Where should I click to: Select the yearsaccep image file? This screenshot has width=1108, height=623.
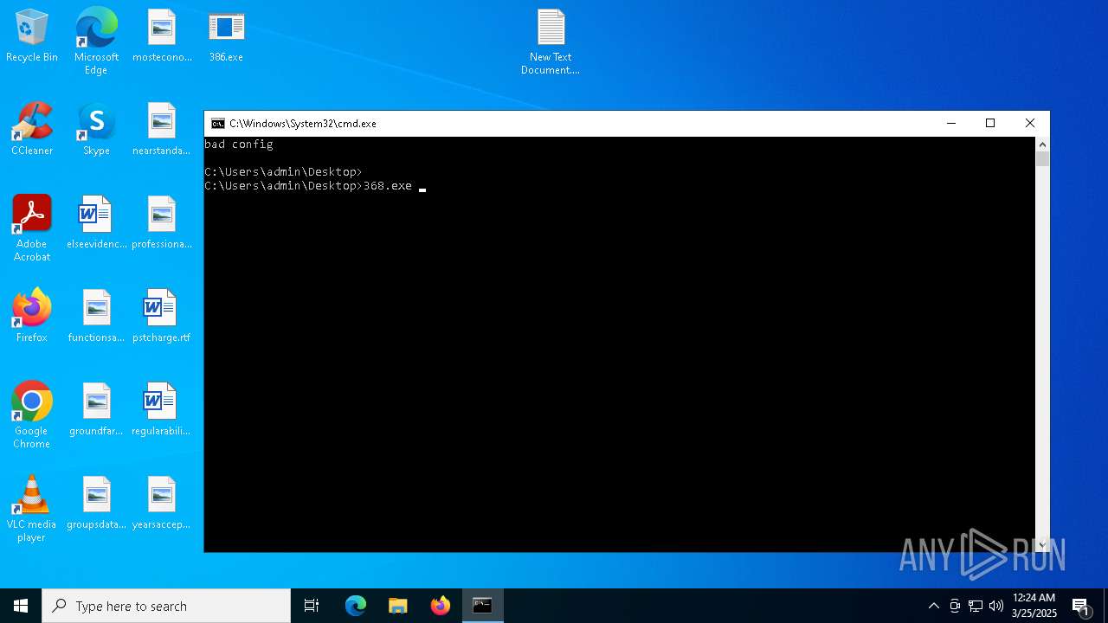click(x=162, y=504)
